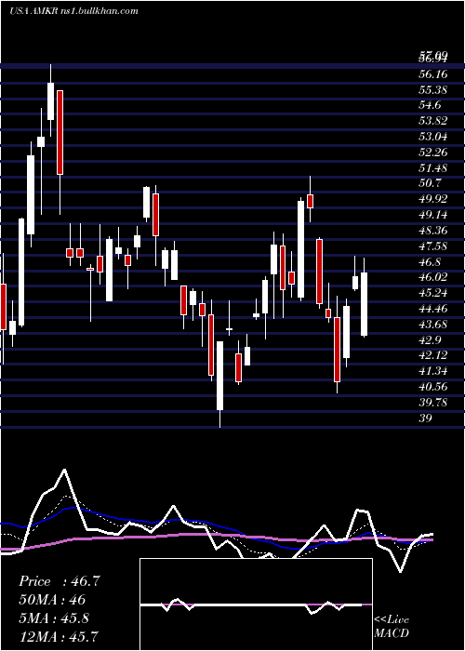Click the 40.56 price label
Screen dimensions: 465x651
[x=433, y=387]
